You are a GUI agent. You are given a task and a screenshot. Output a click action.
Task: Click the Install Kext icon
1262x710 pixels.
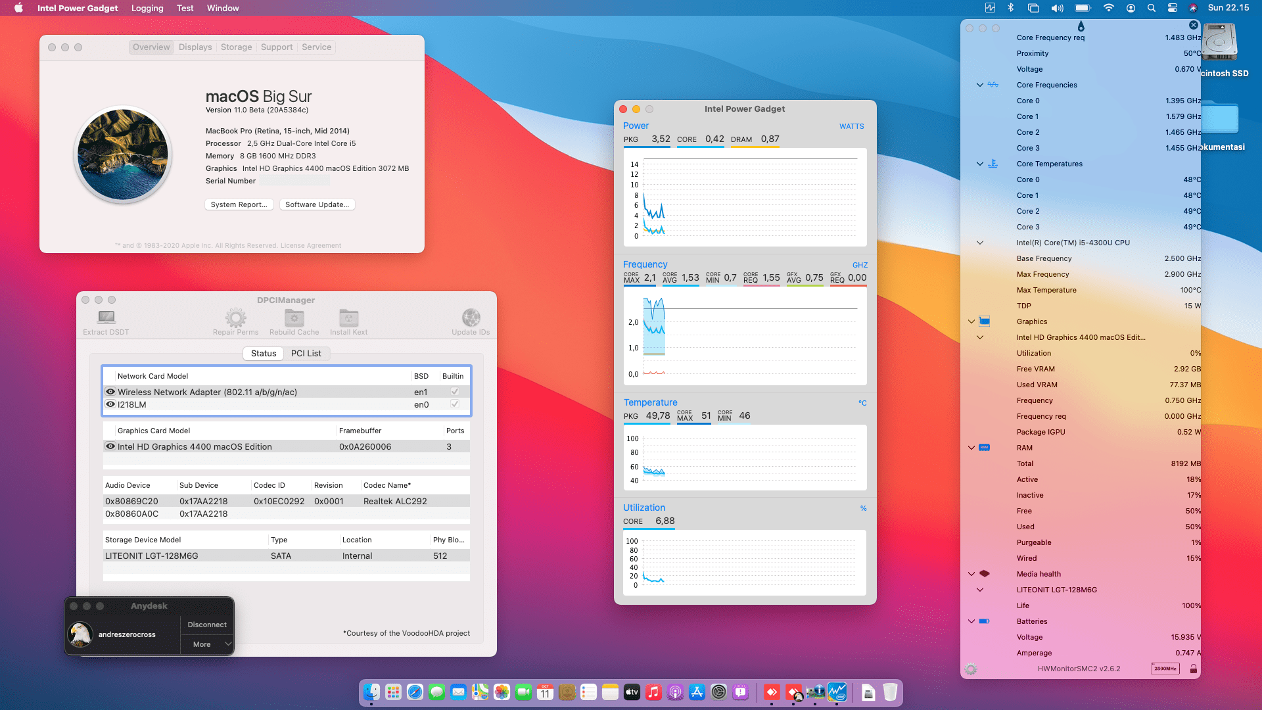point(348,318)
